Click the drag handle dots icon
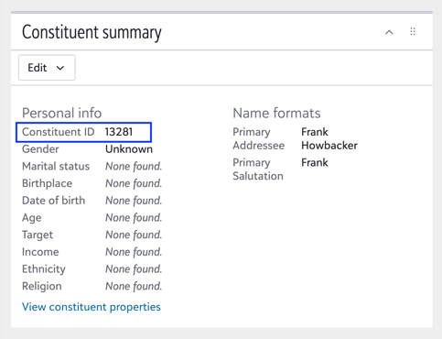Viewport: 442px width, 339px height. [413, 31]
